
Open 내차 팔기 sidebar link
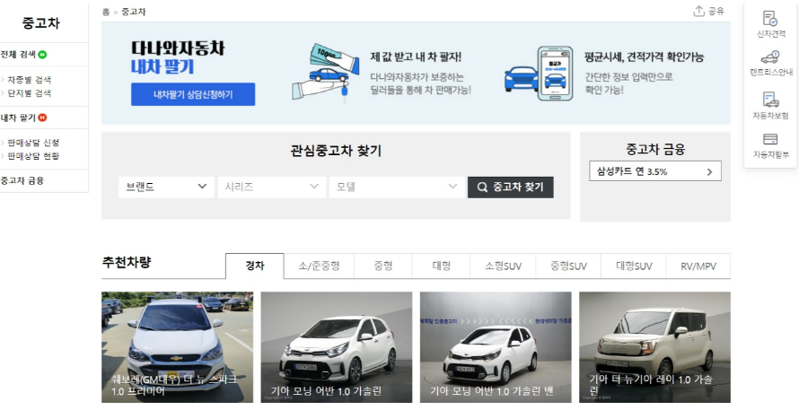pos(18,118)
